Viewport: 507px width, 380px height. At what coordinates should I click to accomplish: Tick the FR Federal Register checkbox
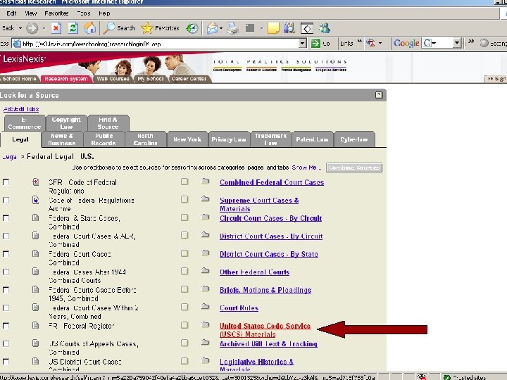[x=6, y=326]
